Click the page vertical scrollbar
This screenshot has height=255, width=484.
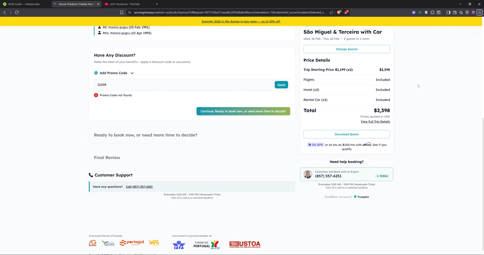tap(482, 184)
